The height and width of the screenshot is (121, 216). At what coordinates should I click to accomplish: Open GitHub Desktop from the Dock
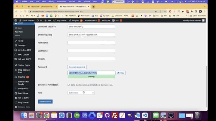[x=107, y=115]
